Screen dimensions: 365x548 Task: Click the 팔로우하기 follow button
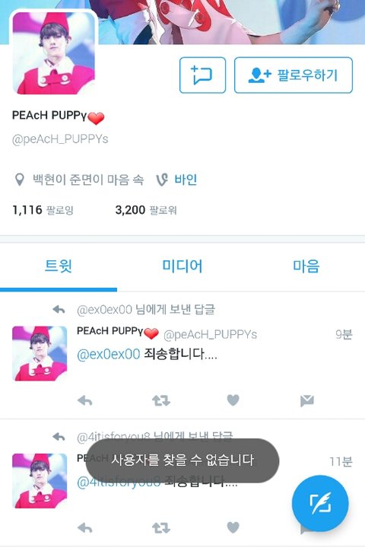[294, 75]
